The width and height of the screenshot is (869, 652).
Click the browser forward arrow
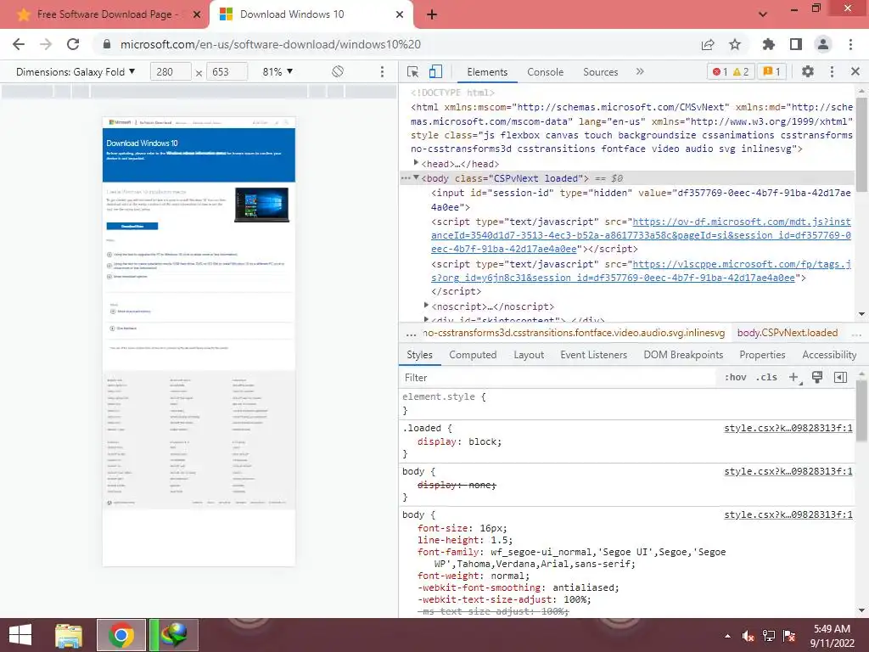click(x=46, y=44)
